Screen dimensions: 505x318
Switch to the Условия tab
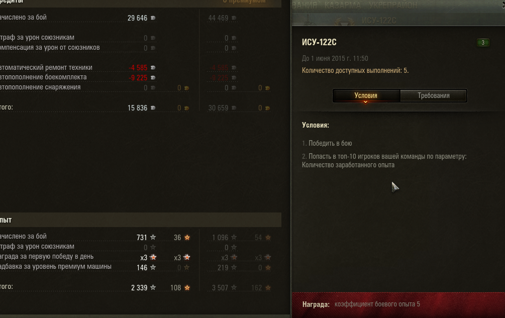[x=366, y=95]
